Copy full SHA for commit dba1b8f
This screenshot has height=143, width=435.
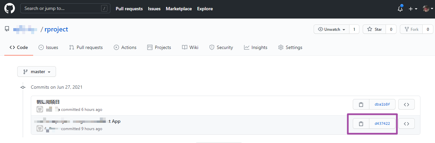tap(361, 105)
